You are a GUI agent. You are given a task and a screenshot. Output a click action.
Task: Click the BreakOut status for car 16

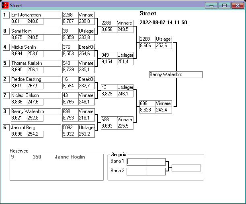[86, 79]
